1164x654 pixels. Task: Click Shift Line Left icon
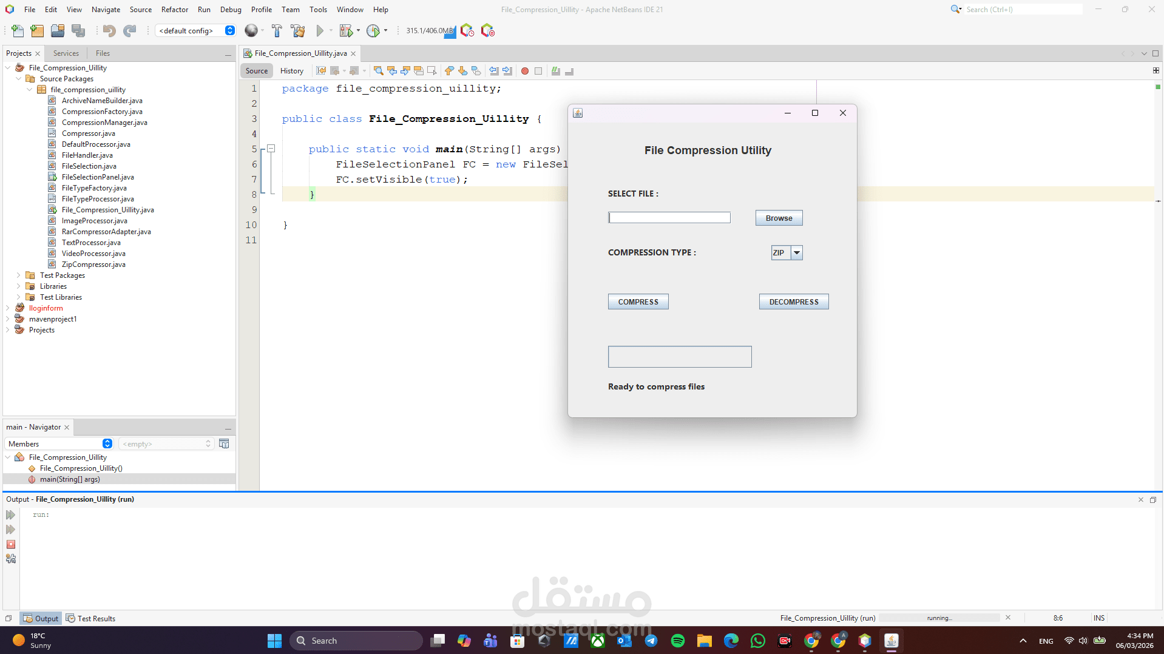click(x=494, y=71)
